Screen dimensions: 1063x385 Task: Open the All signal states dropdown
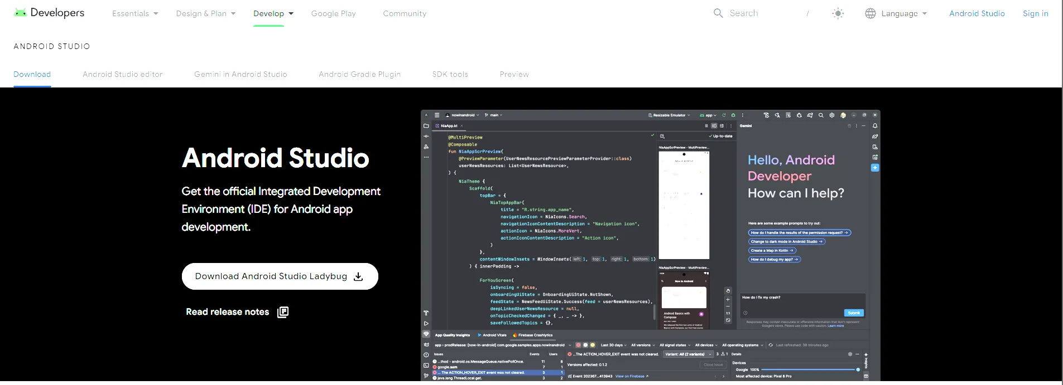[x=675, y=345]
